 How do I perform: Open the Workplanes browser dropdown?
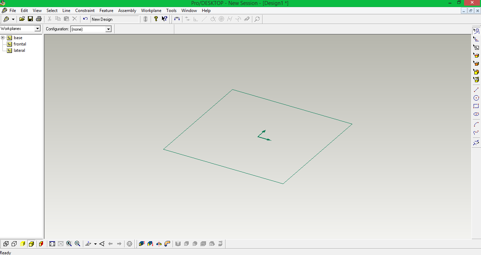38,29
